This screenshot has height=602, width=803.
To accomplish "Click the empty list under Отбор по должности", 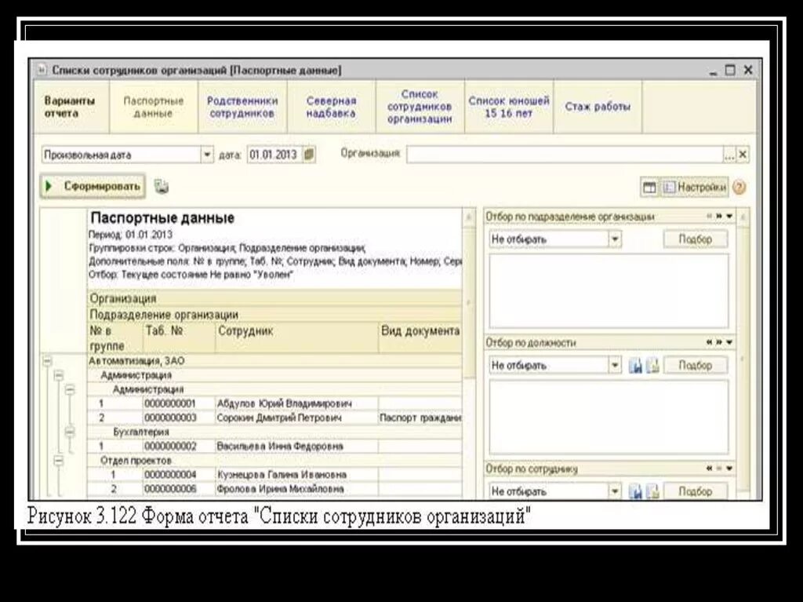I will point(609,418).
